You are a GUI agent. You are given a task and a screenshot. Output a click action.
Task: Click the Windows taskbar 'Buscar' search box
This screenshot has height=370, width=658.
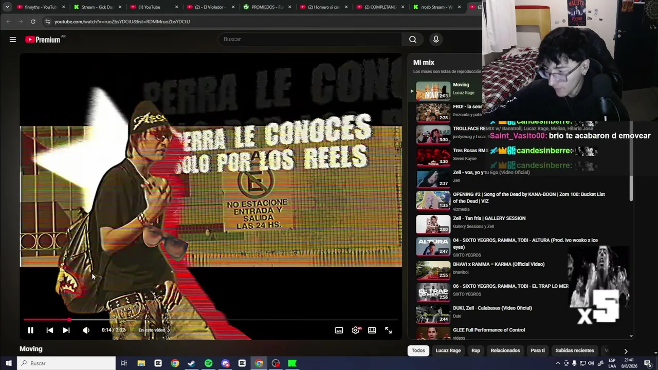[x=67, y=363]
